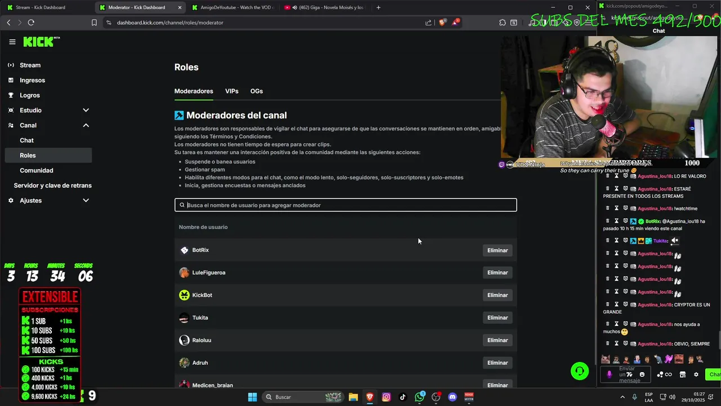Open Discord from the taskbar

[x=452, y=397]
